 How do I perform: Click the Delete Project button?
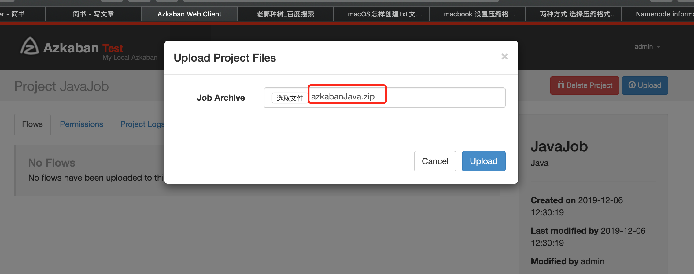point(585,85)
